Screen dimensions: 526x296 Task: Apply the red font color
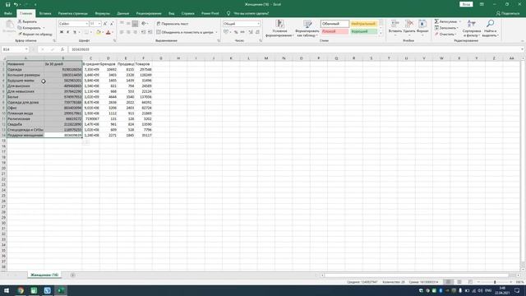108,32
